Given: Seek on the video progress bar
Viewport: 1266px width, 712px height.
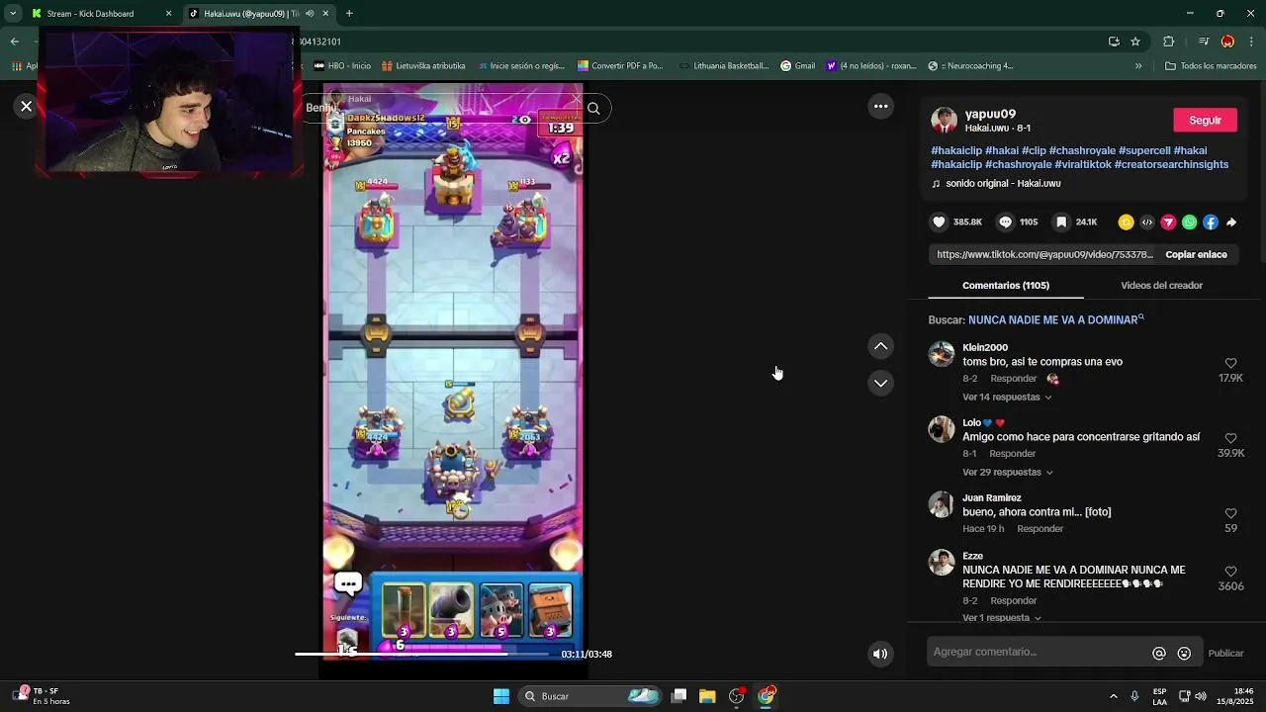Looking at the screenshot, I should [x=423, y=654].
